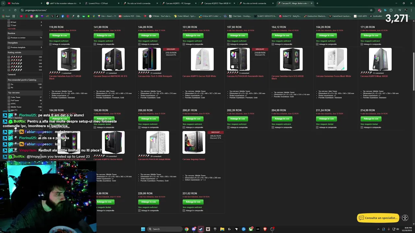
Task: Open the accessibility widget icon at bottom right
Action: pyautogui.click(x=405, y=218)
